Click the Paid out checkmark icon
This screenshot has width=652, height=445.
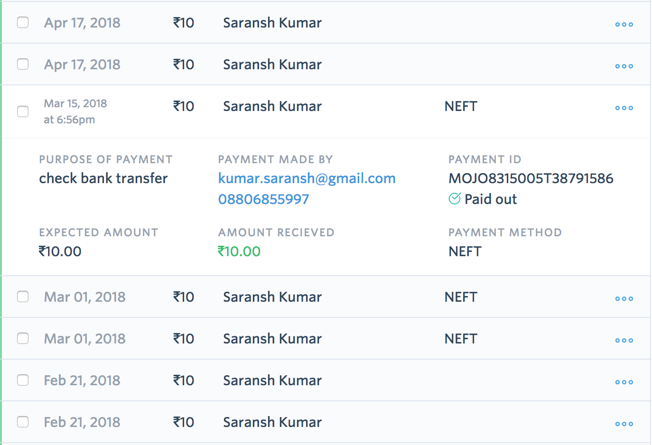click(455, 199)
